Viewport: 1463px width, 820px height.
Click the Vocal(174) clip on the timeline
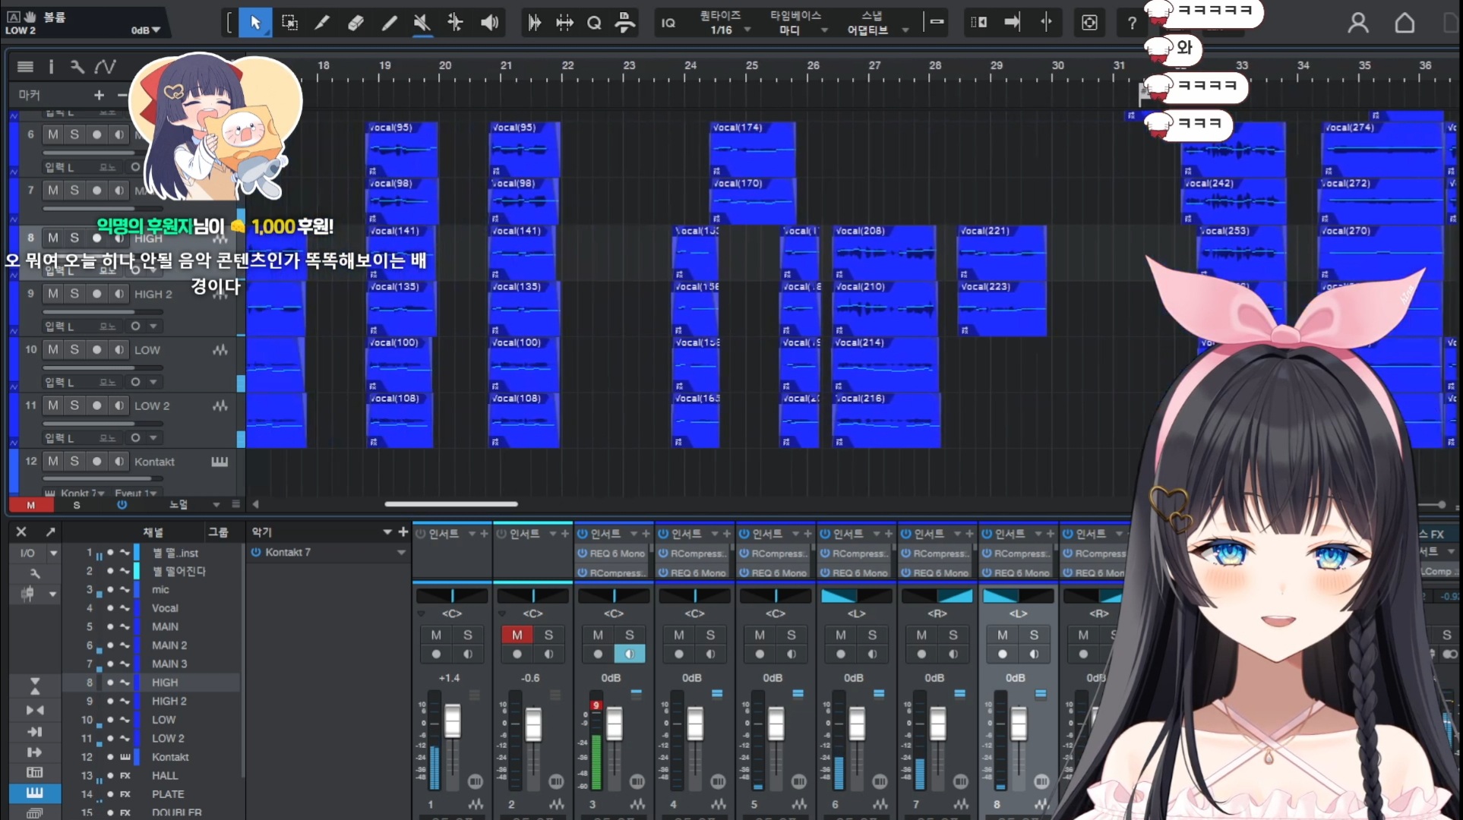pos(752,150)
